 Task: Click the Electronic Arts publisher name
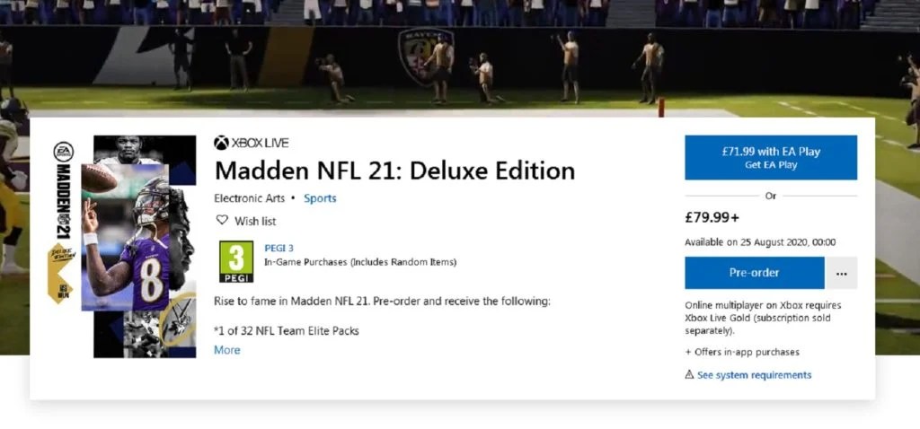point(250,198)
